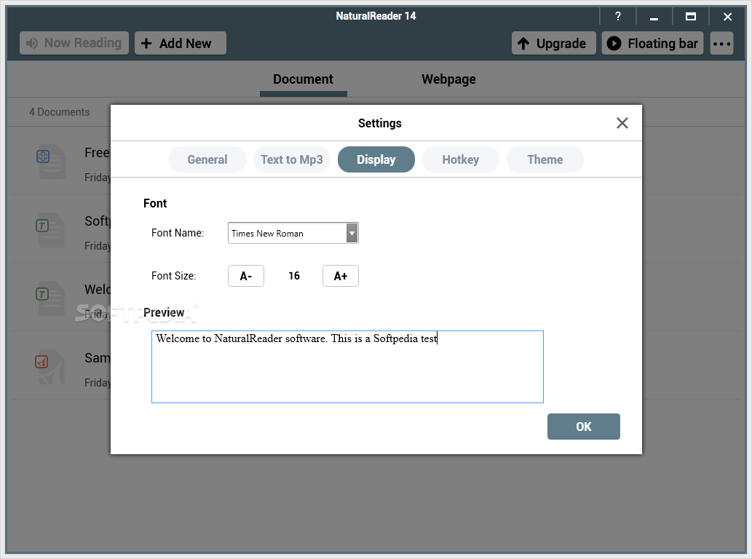Maximize the NaturalReader window
This screenshot has height=559, width=752.
click(691, 16)
